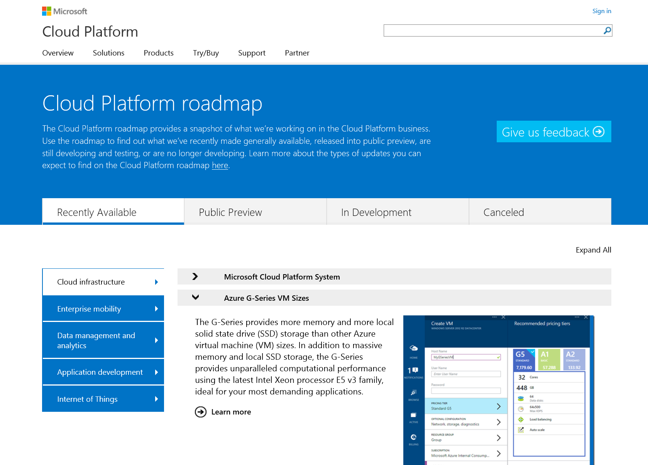Click the Microsoft Cloud Platform System heading
Image resolution: width=648 pixels, height=465 pixels.
coord(282,277)
